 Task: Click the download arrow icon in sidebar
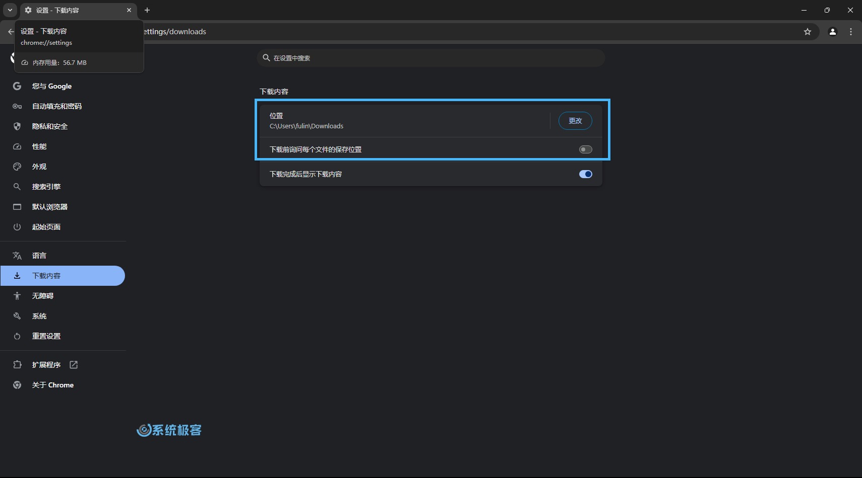pos(17,276)
